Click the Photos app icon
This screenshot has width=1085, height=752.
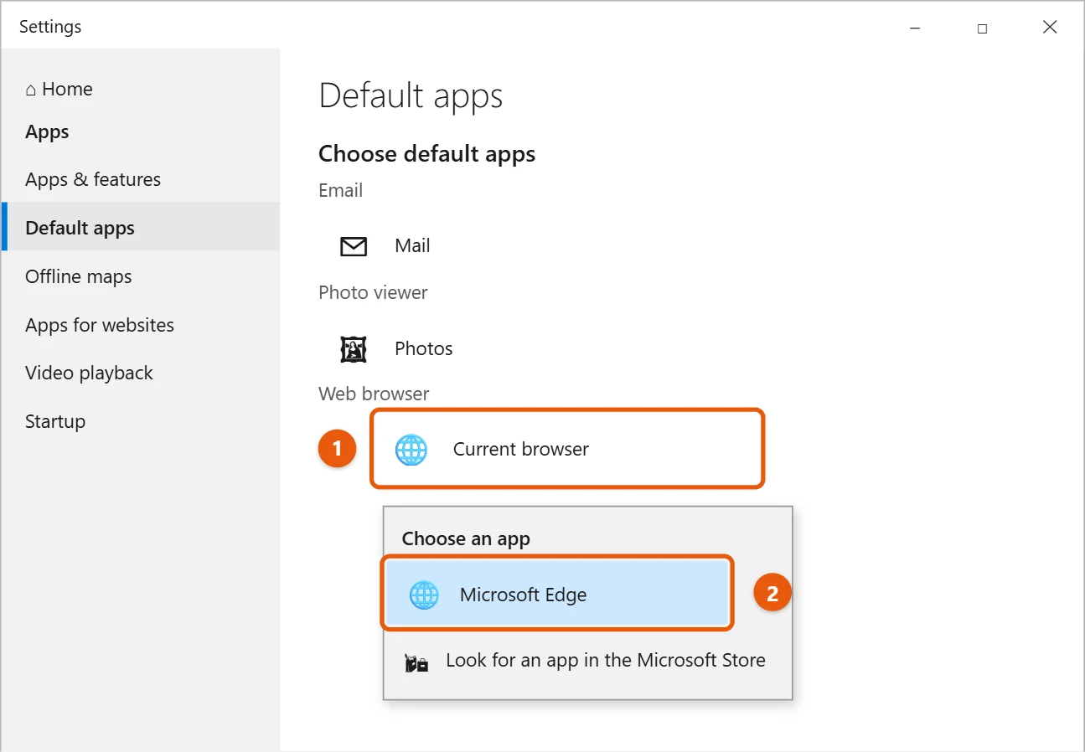354,348
